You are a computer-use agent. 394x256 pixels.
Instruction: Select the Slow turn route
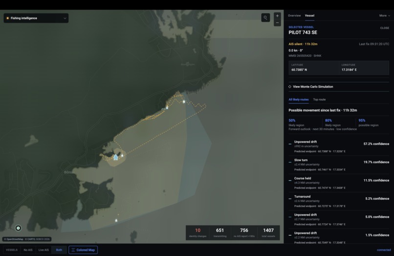[339, 165]
